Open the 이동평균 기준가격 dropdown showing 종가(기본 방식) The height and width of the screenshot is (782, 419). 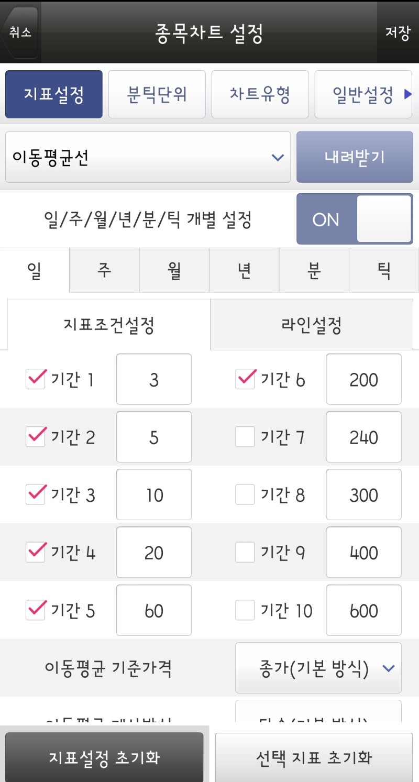click(318, 667)
